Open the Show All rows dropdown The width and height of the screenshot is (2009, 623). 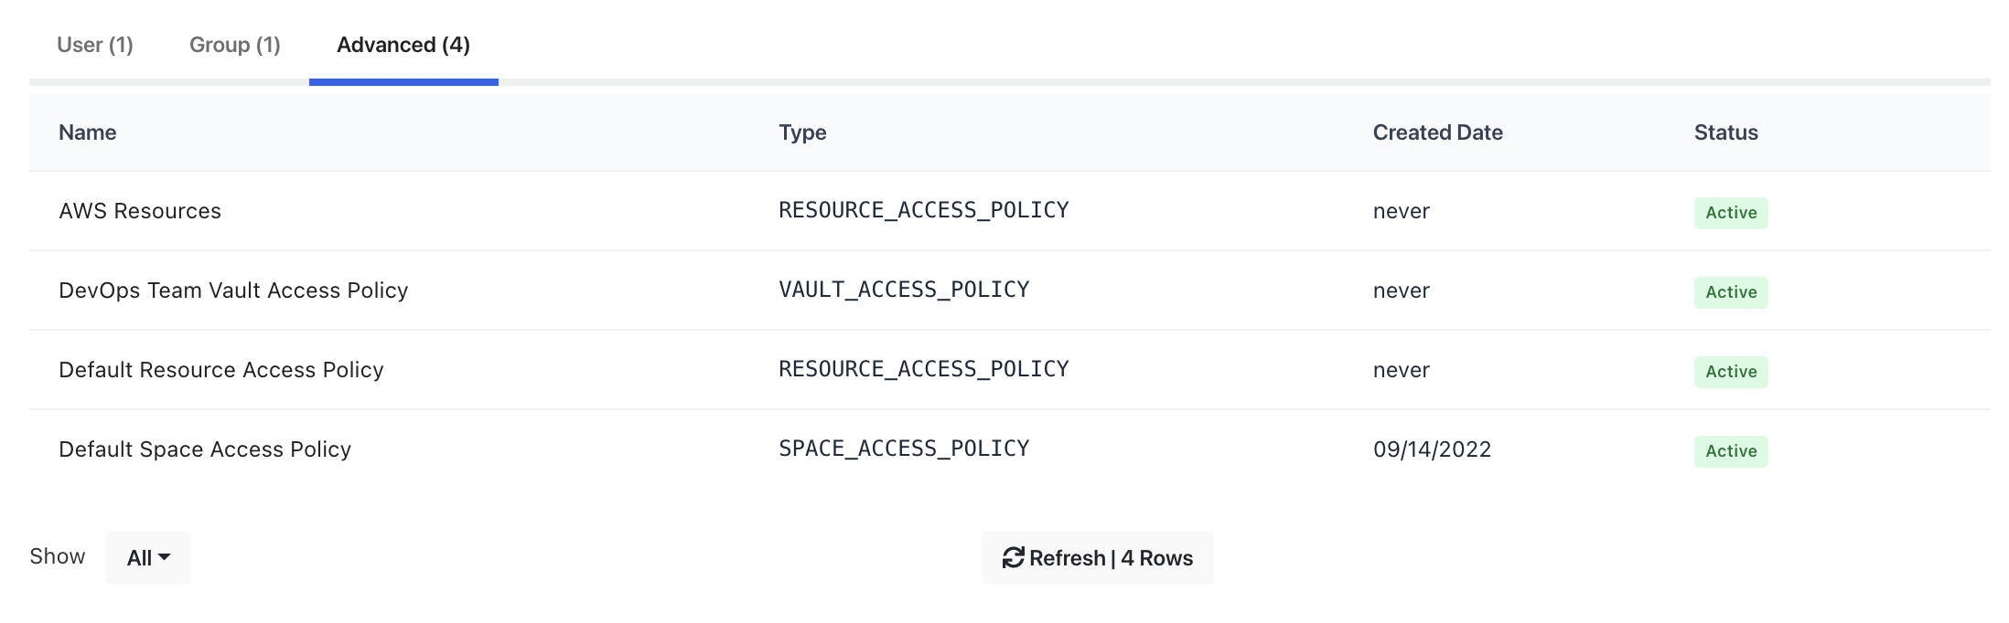pyautogui.click(x=148, y=558)
